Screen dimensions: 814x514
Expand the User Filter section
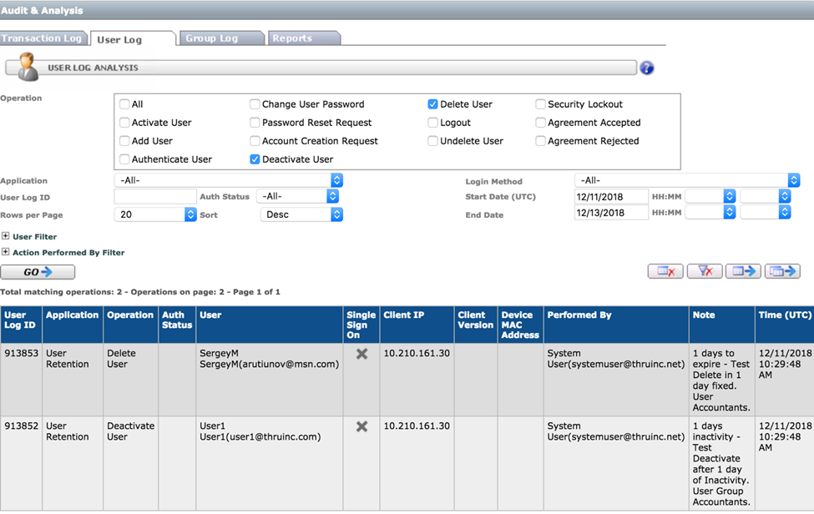click(6, 237)
